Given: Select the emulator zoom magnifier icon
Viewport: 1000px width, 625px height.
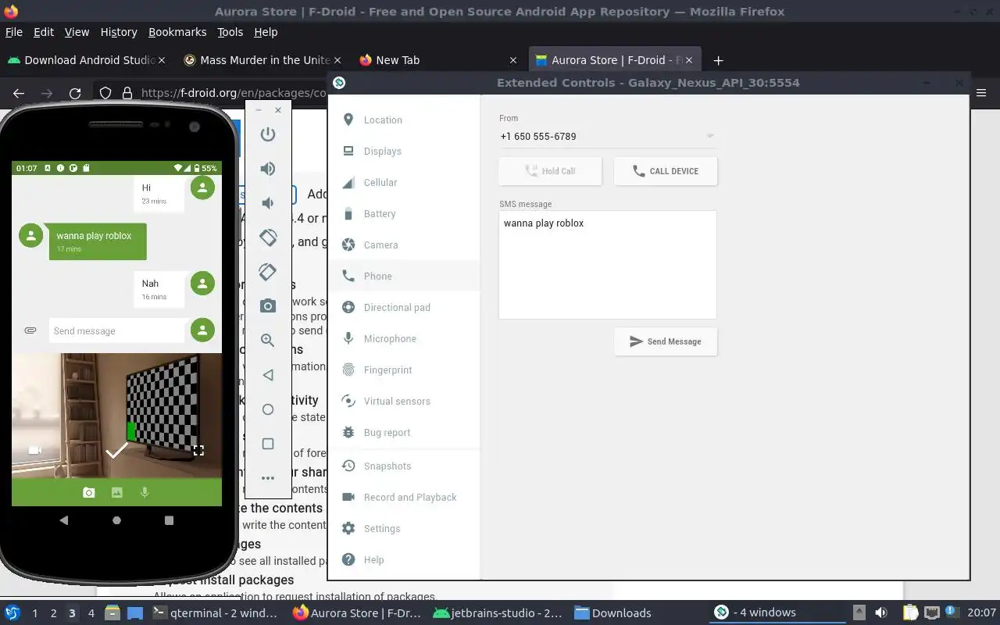Looking at the screenshot, I should coord(268,340).
